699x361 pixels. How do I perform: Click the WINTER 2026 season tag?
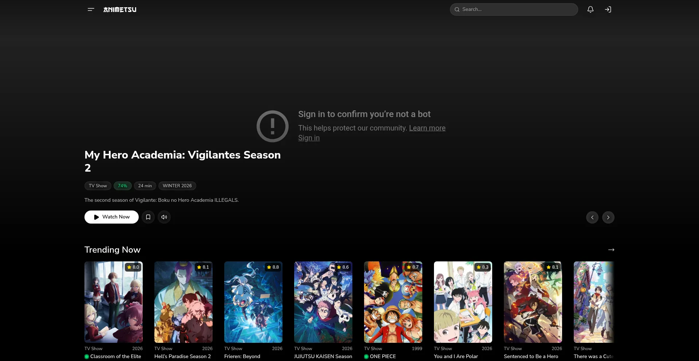pyautogui.click(x=177, y=186)
